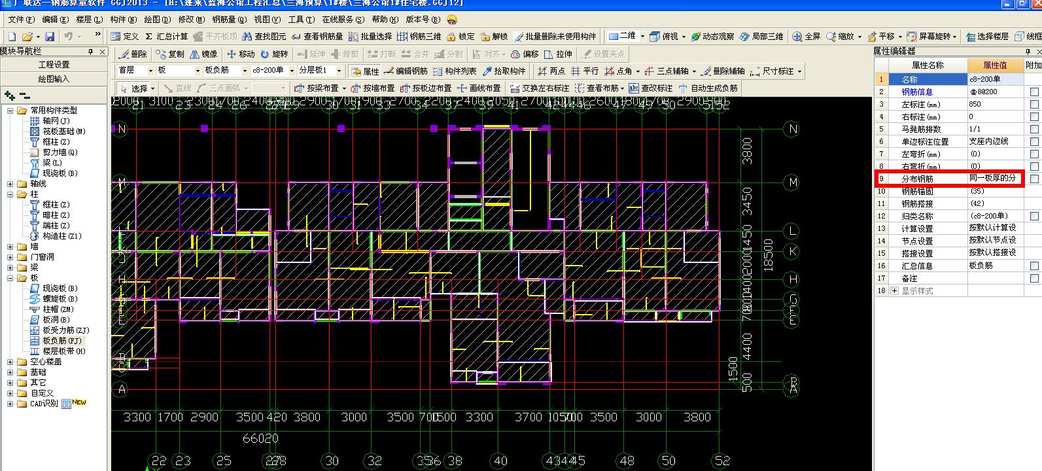Viewport: 1042px width, 471px height.
Task: Click the 复制 copy tool
Action: (x=171, y=54)
